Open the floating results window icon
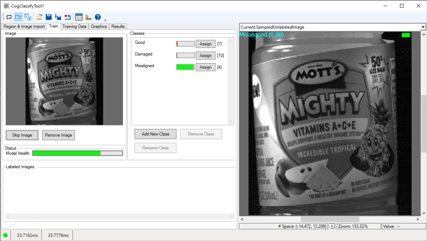This screenshot has height=241, width=427. [x=79, y=17]
